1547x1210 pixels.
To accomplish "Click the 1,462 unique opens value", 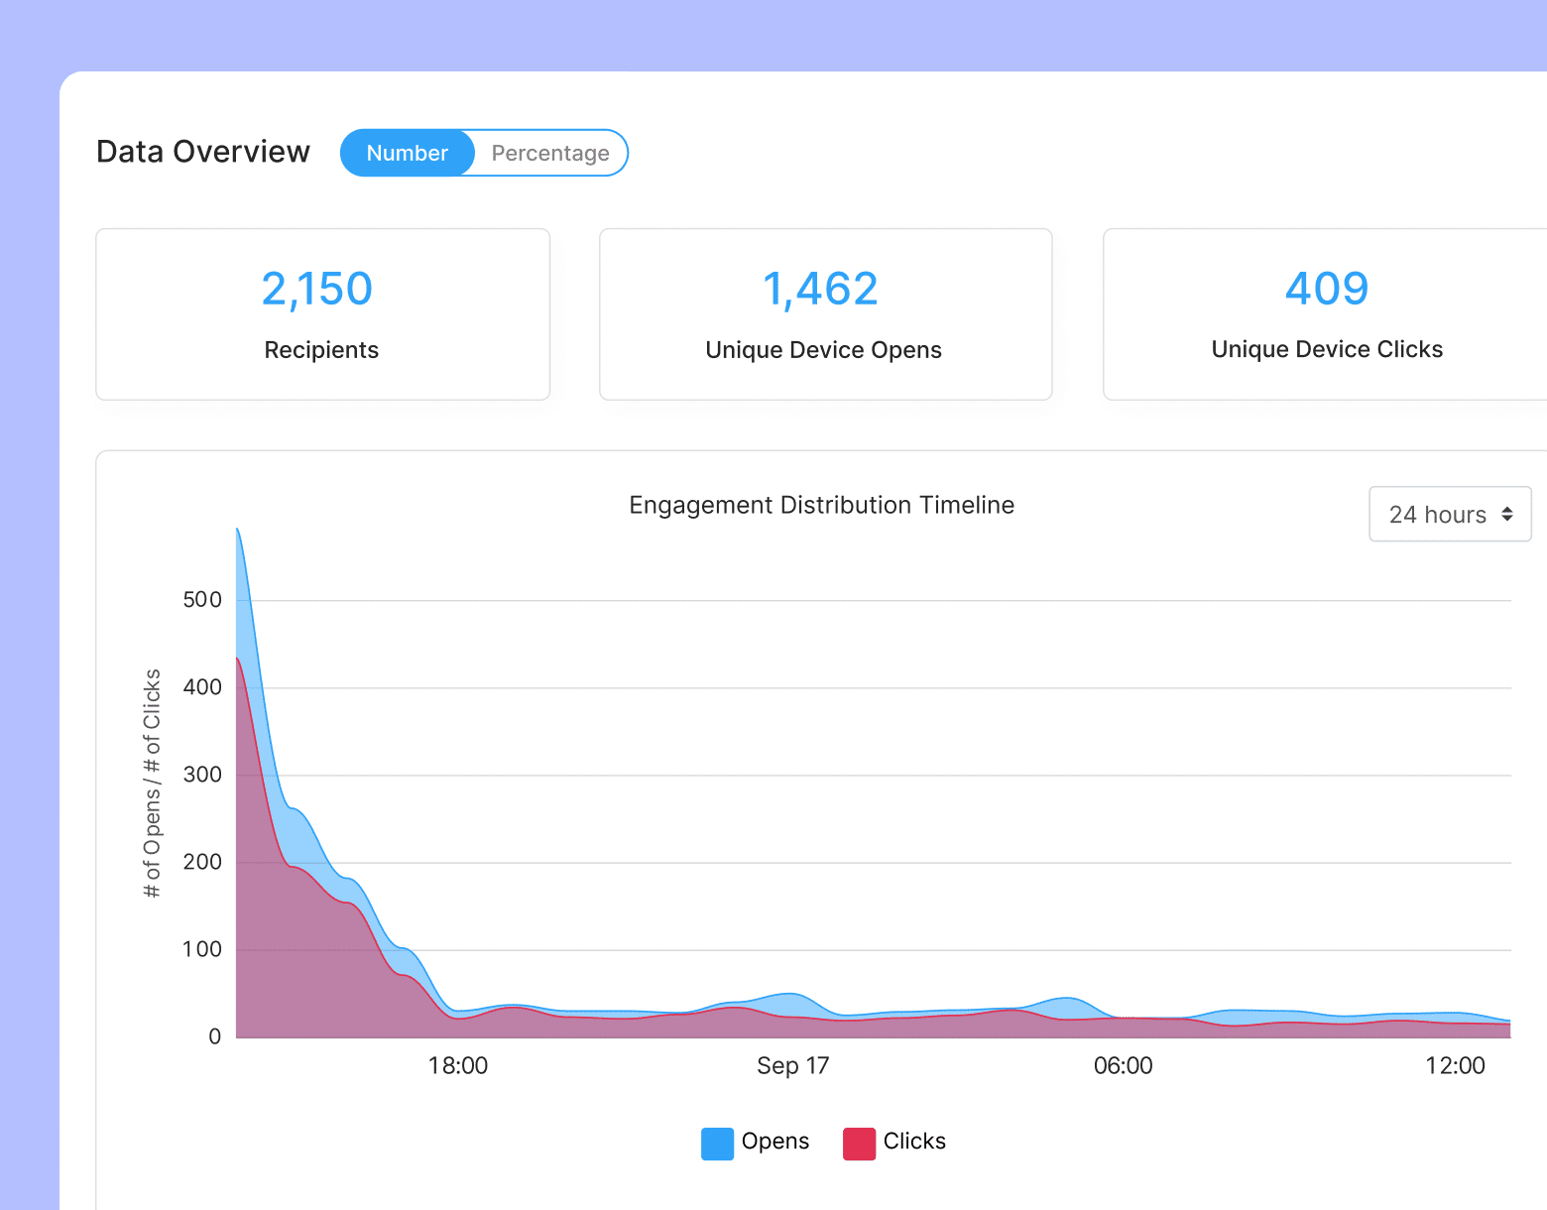I will pyautogui.click(x=820, y=289).
